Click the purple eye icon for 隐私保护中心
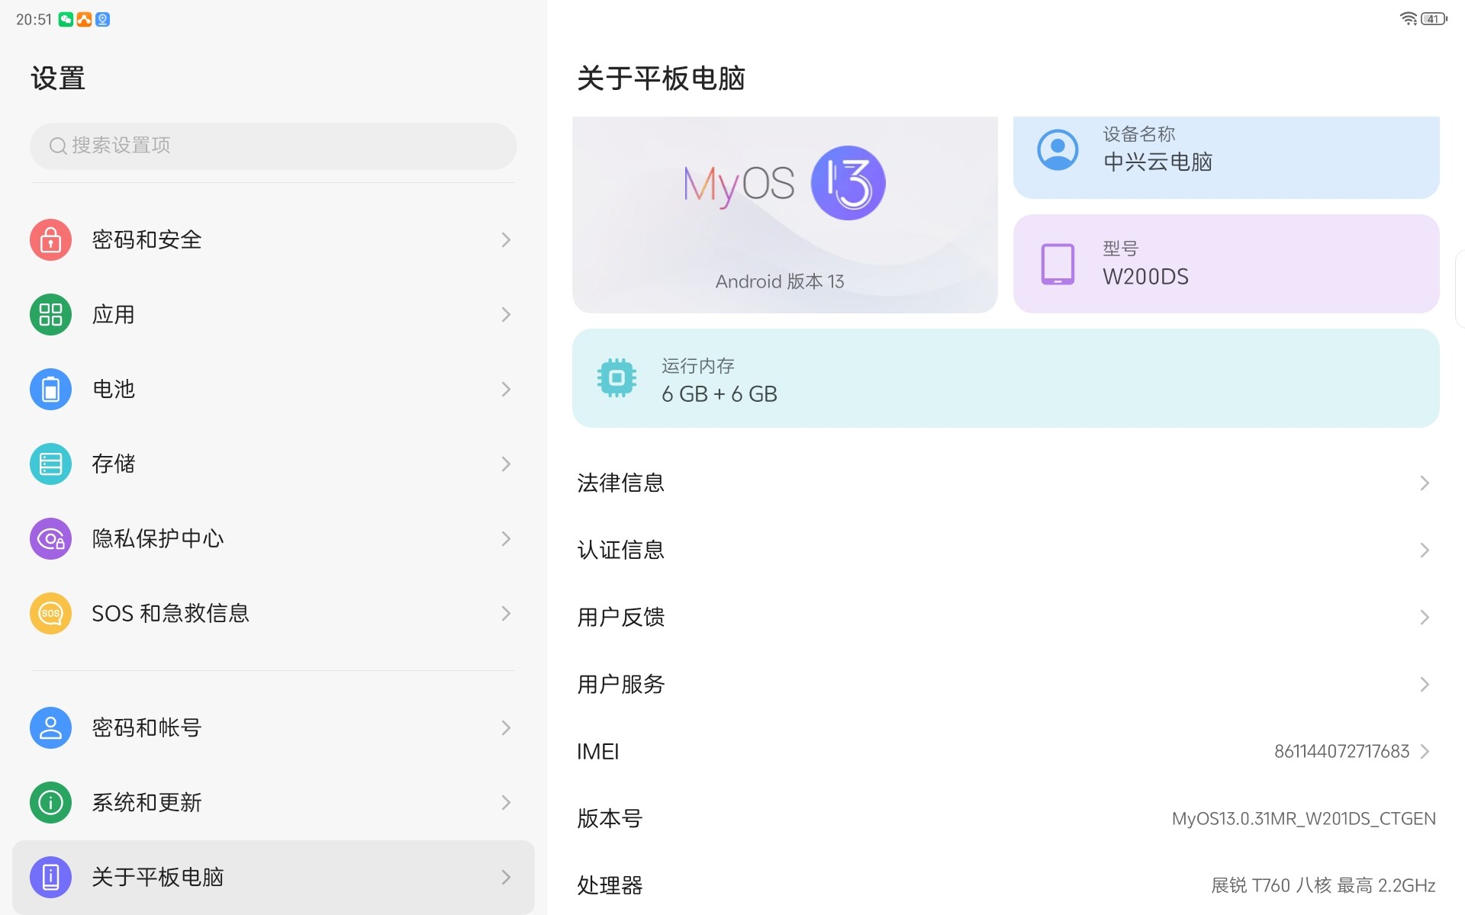This screenshot has height=915, width=1465. point(50,539)
